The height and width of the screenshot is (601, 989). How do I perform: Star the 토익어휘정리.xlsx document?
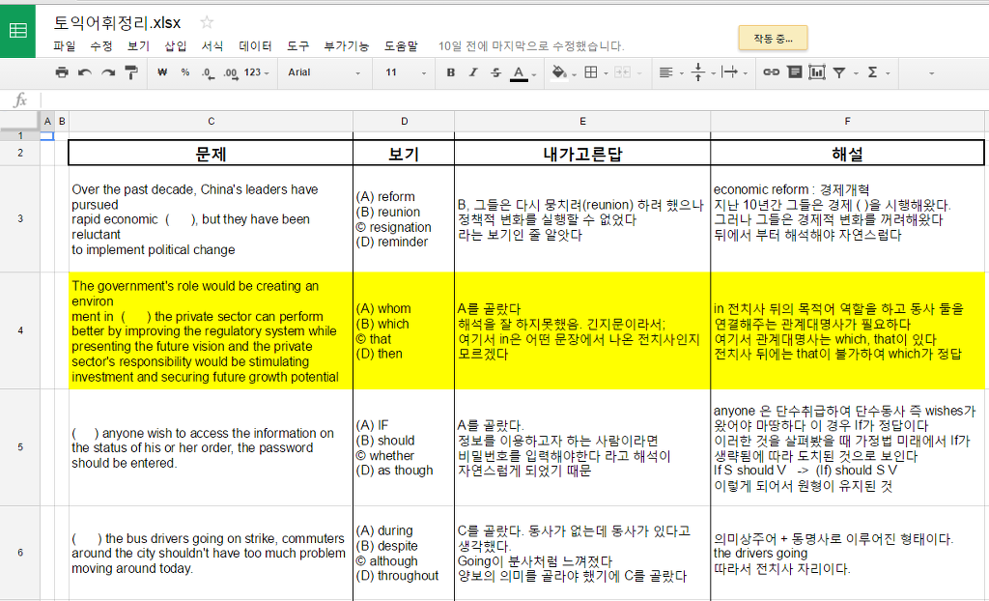coord(207,23)
